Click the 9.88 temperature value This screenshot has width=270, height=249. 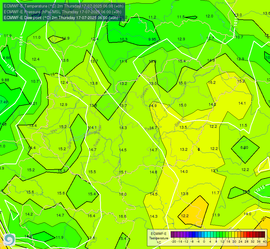click(x=5, y=80)
